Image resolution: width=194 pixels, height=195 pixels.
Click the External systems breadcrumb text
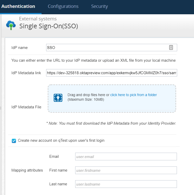tap(38, 19)
